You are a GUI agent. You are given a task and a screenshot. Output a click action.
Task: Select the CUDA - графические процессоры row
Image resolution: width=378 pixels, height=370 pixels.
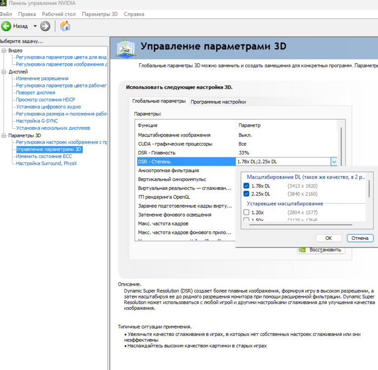click(237, 144)
